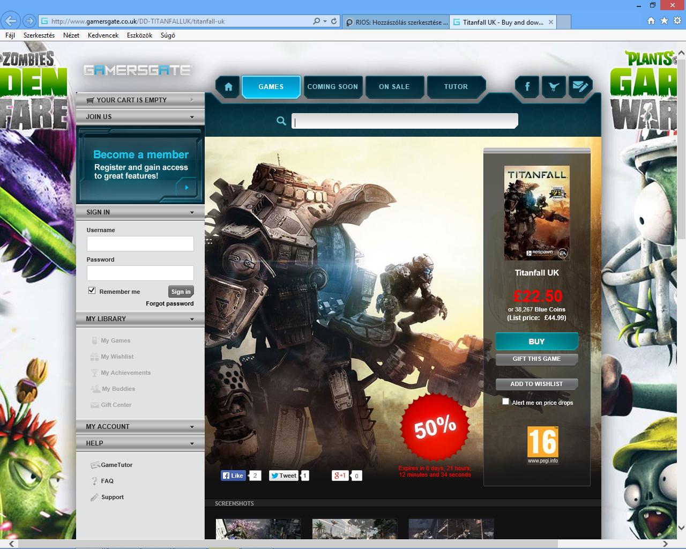Open the first screenshot thumbnail
Image resolution: width=686 pixels, height=549 pixels.
point(258,529)
